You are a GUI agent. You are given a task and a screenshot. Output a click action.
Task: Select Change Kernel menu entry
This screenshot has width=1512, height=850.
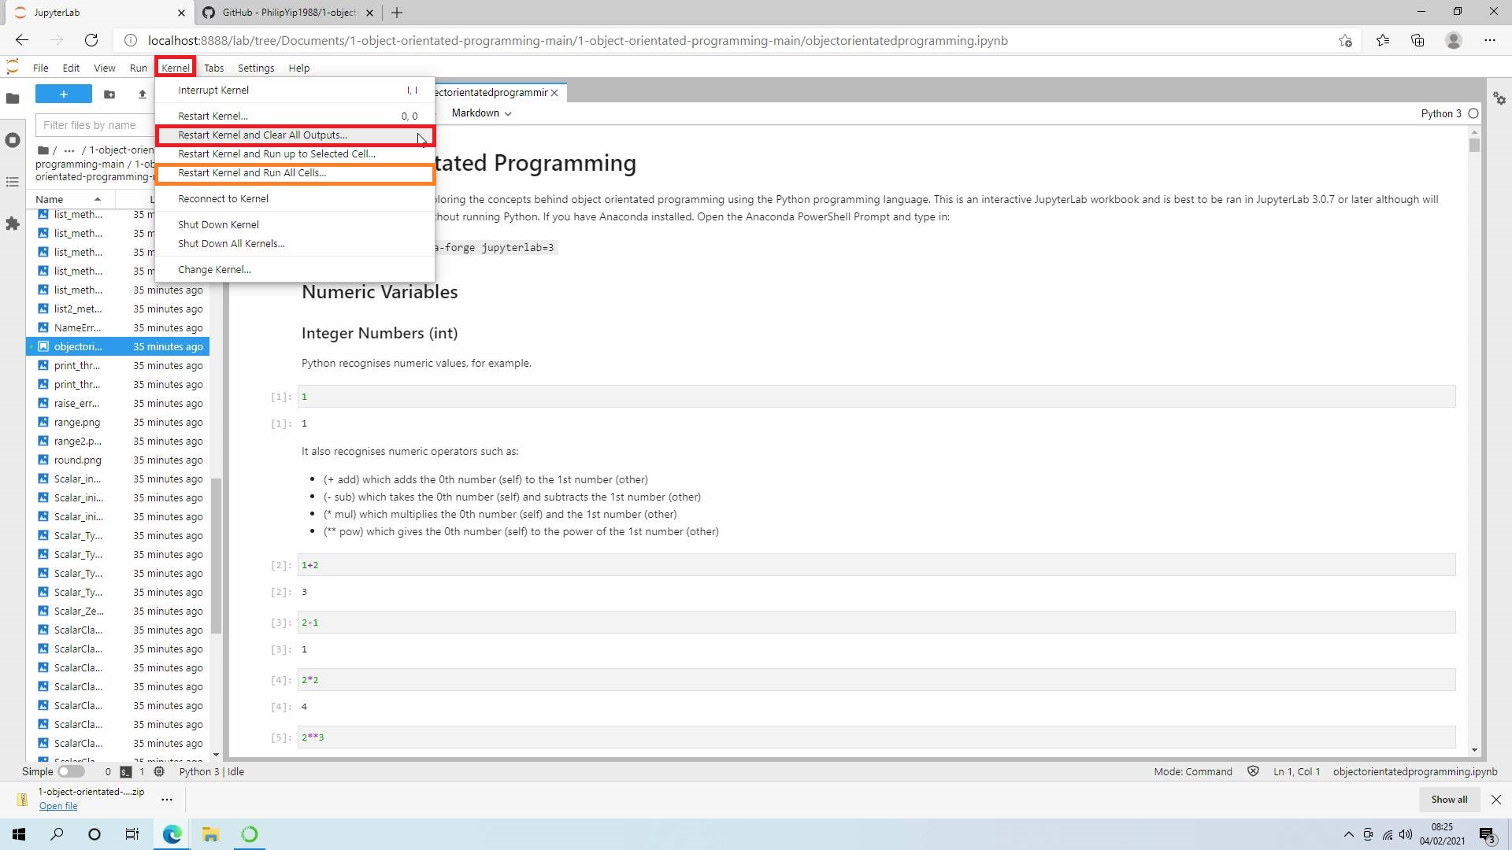point(295,270)
